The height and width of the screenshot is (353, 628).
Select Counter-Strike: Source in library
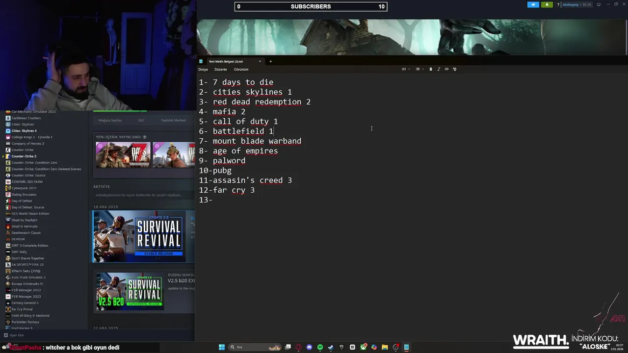tap(28, 176)
